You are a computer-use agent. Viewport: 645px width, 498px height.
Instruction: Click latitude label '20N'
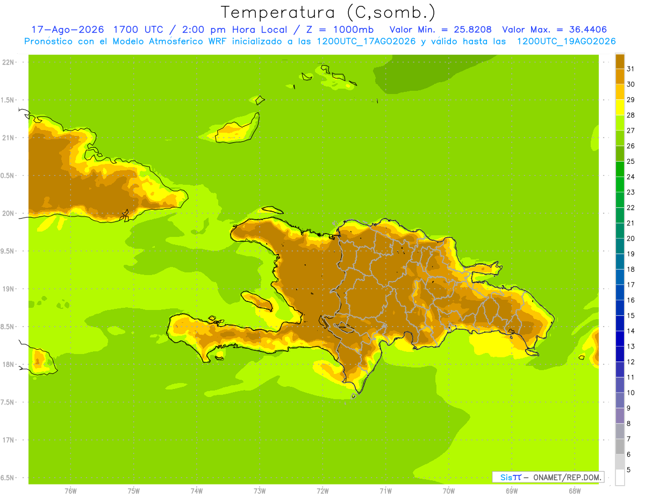[x=9, y=213]
